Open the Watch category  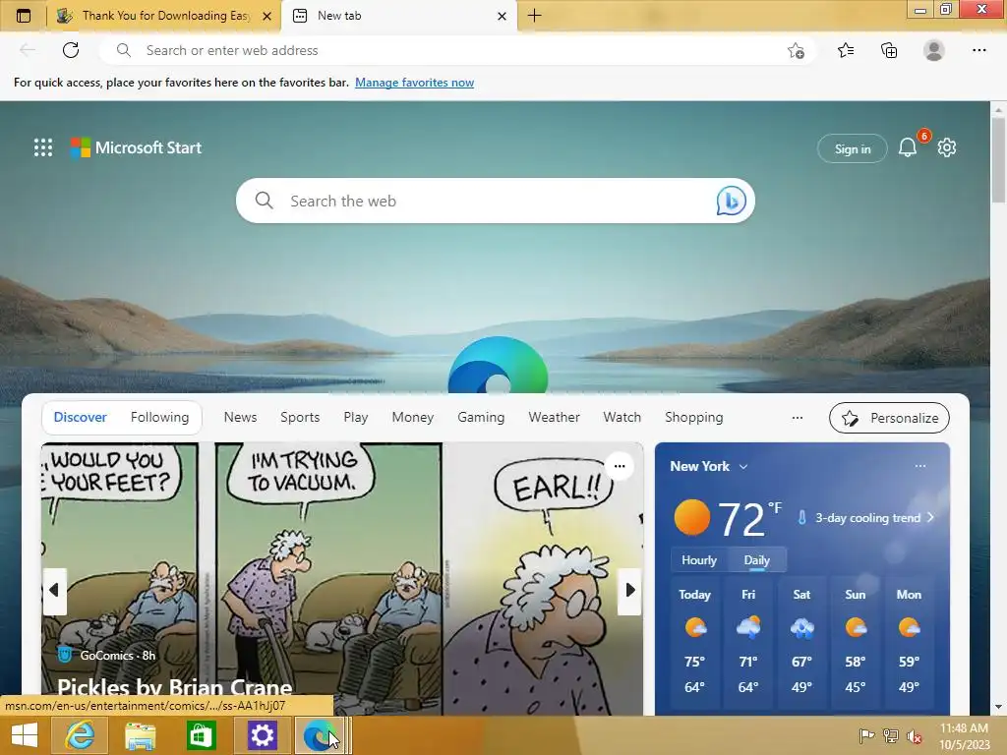(622, 417)
